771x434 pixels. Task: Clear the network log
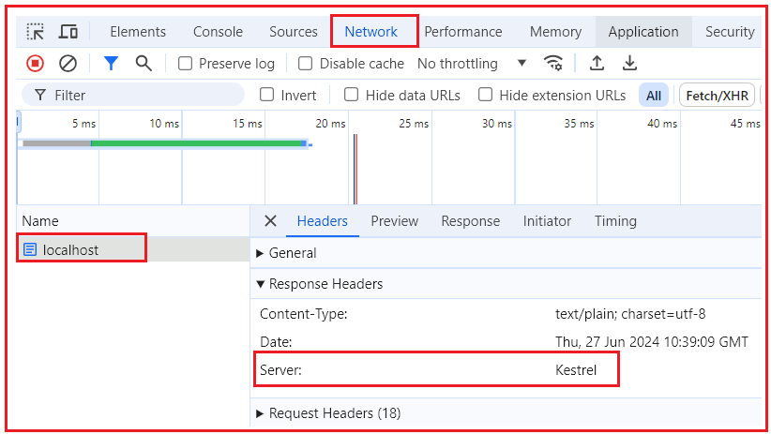point(68,64)
